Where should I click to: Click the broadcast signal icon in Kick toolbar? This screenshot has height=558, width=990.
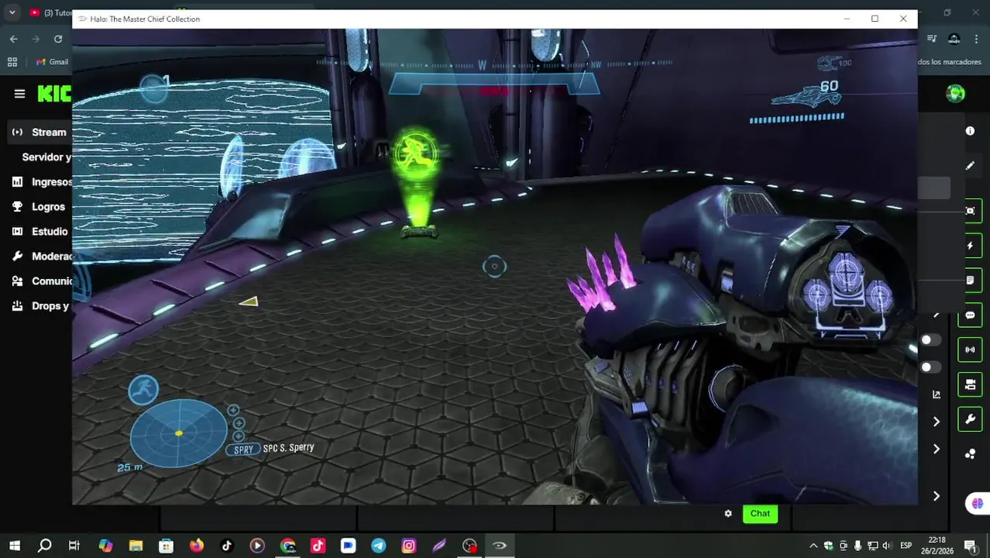coord(970,350)
